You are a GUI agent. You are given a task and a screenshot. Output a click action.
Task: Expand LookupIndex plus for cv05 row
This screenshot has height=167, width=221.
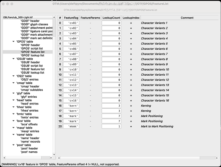(131, 44)
